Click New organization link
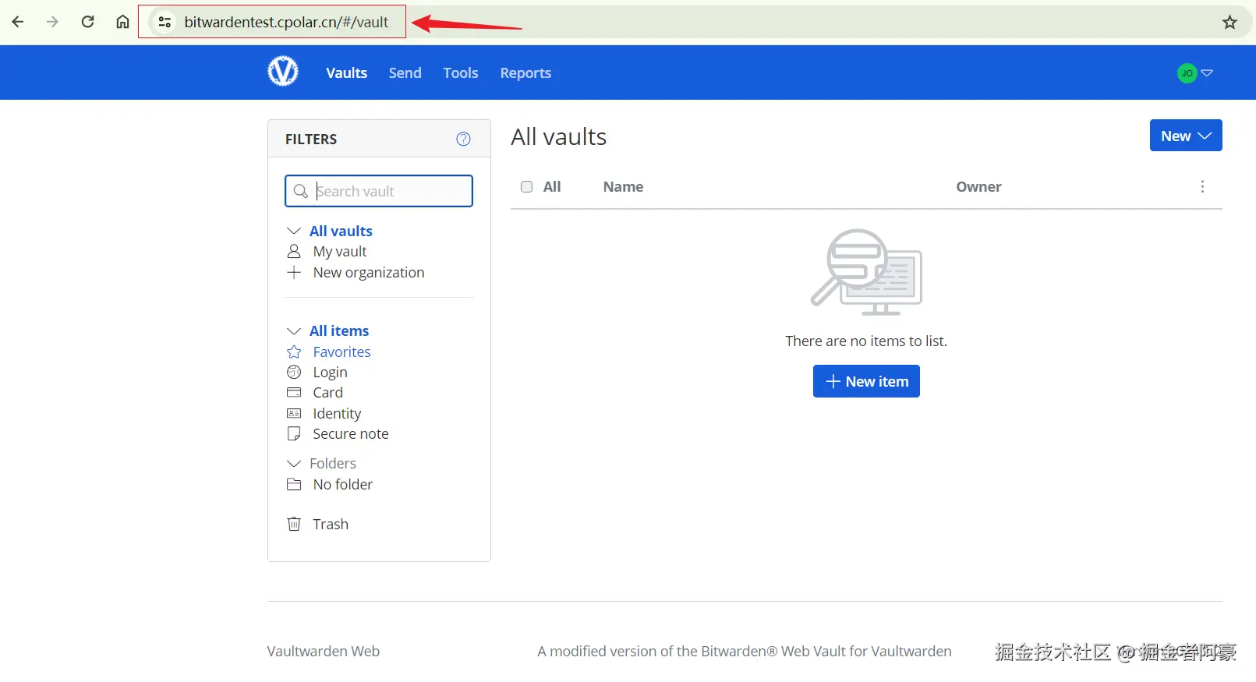Viewport: 1256px width, 682px height. [368, 273]
